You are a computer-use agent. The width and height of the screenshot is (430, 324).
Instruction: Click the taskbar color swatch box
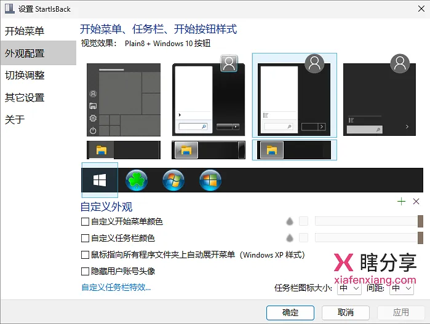(303, 238)
